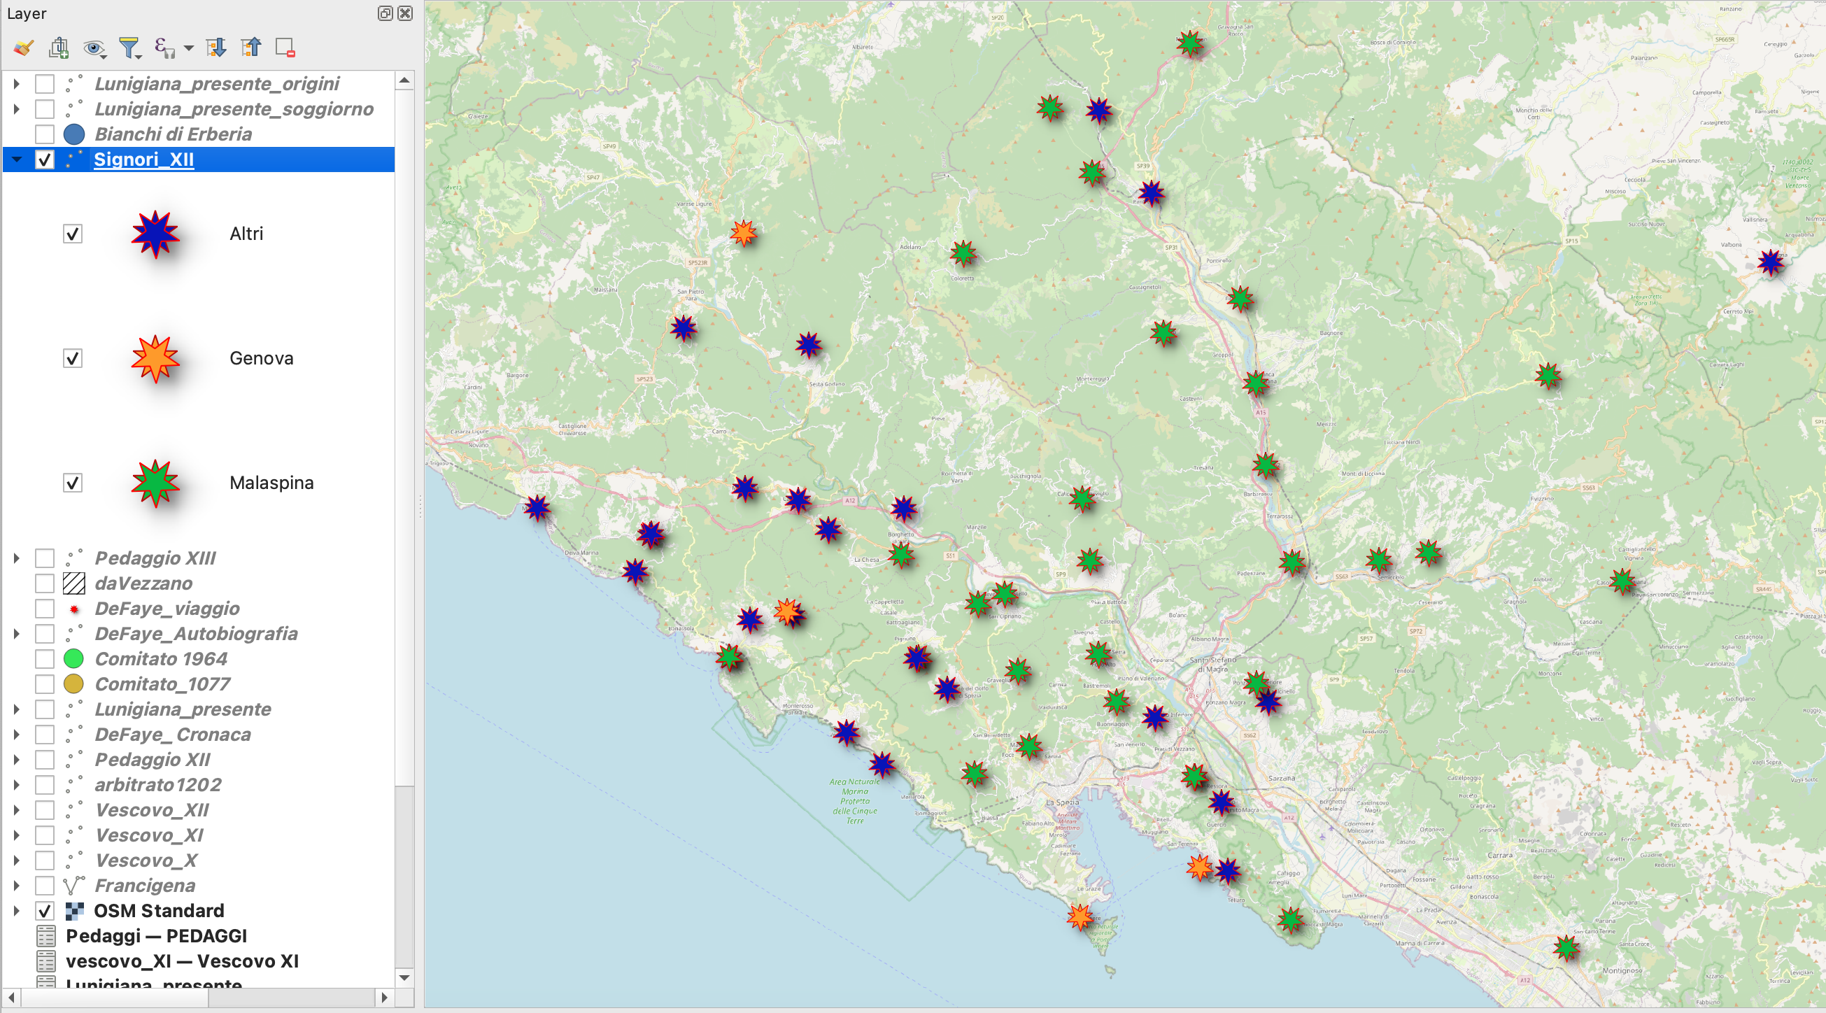Uncheck the Genova category
The width and height of the screenshot is (1826, 1013).
click(x=72, y=359)
